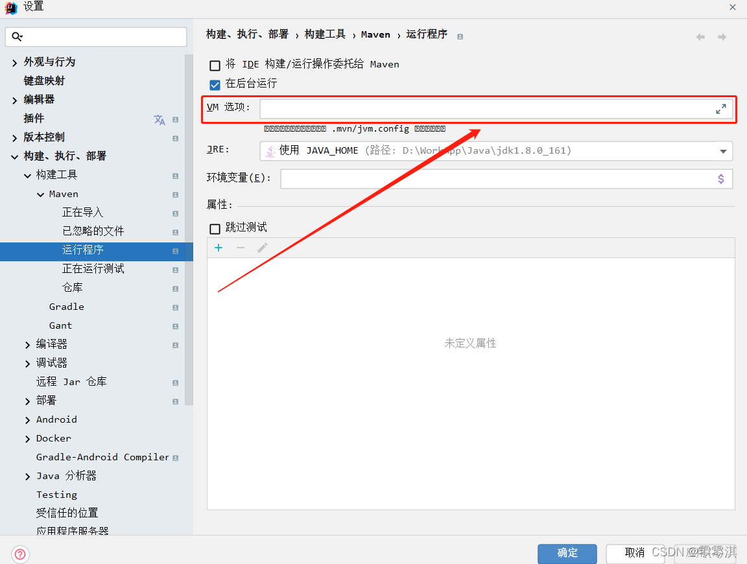
Task: Click the 取消 button
Action: tap(634, 553)
